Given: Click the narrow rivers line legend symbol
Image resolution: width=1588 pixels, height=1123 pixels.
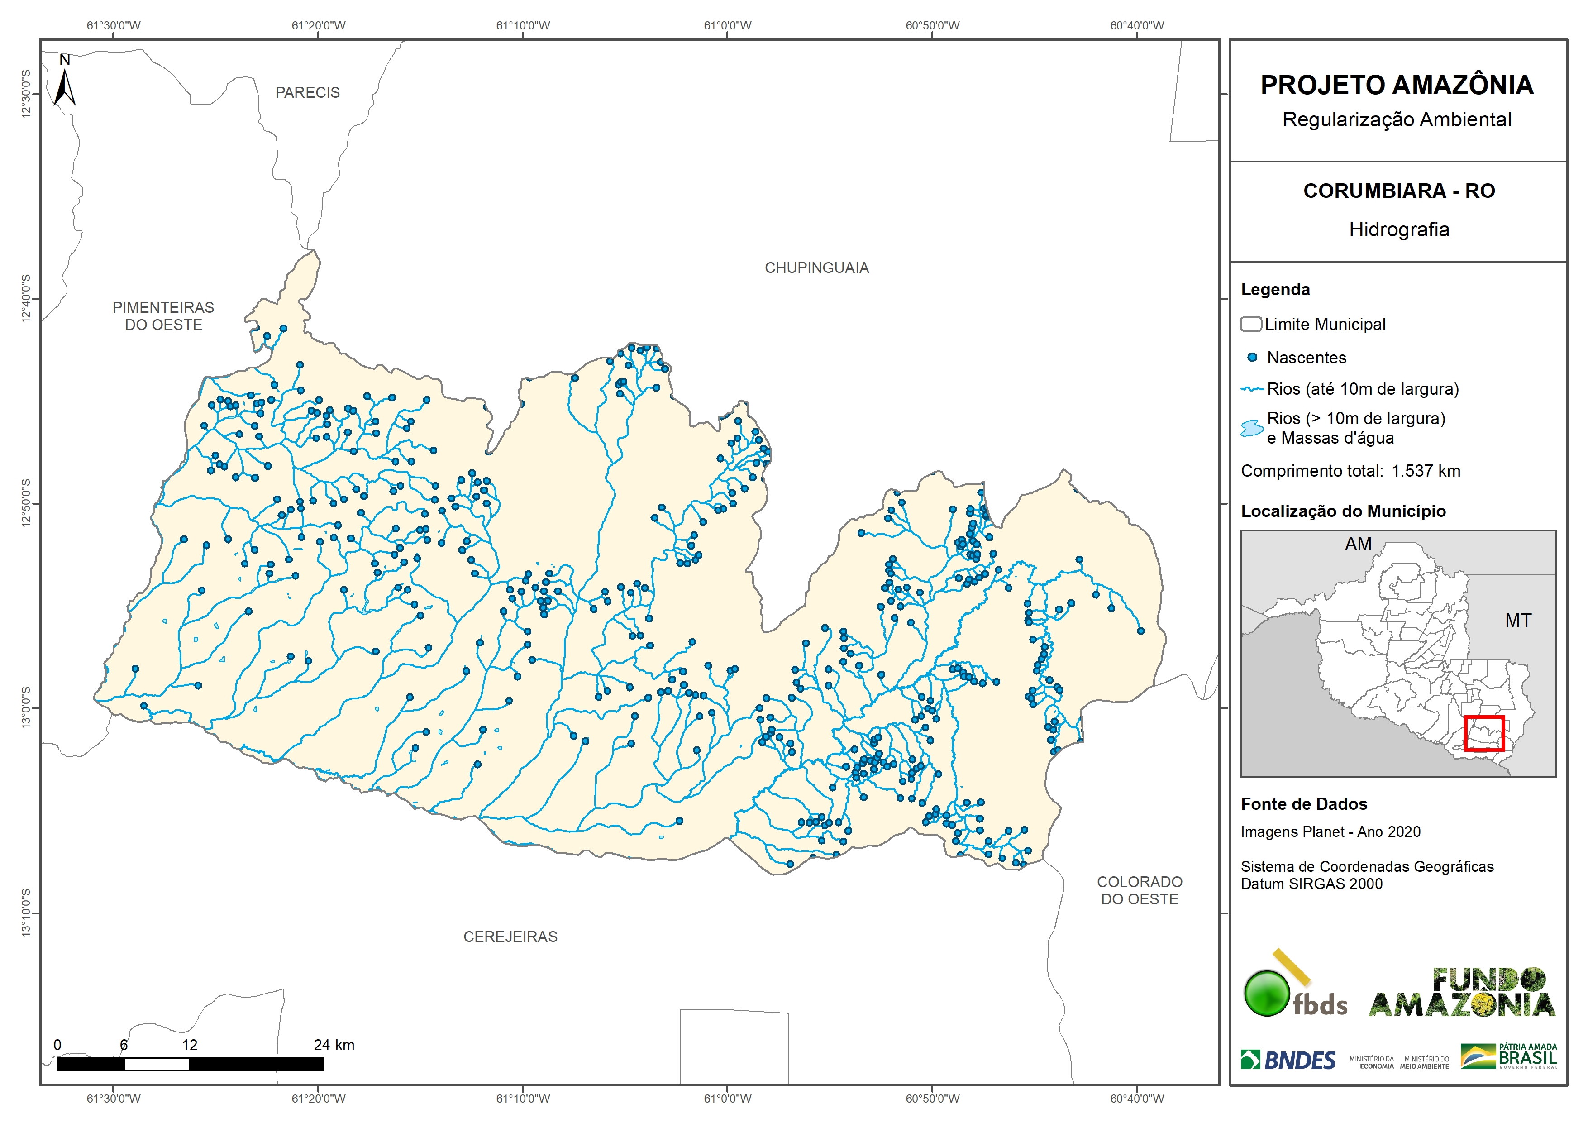Looking at the screenshot, I should [1252, 390].
